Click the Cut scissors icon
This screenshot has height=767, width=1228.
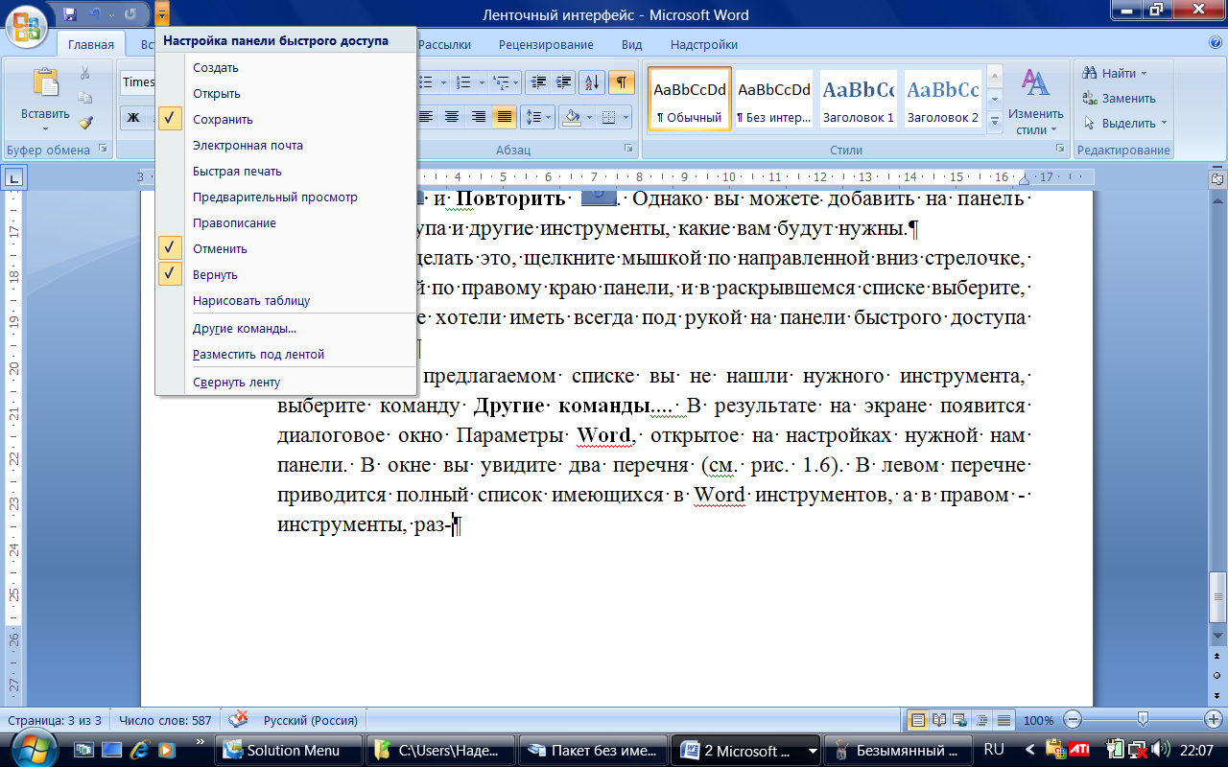(x=85, y=73)
